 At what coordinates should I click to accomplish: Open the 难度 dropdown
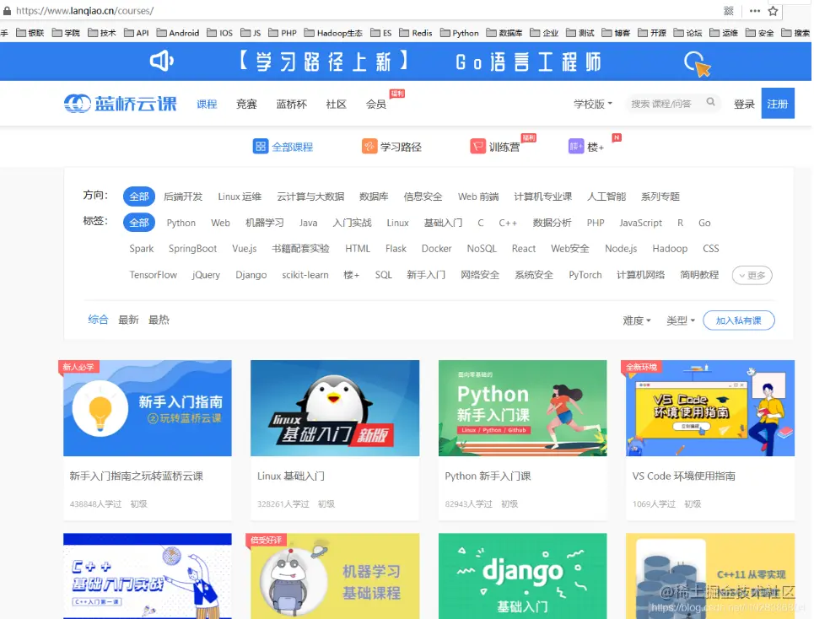point(637,320)
